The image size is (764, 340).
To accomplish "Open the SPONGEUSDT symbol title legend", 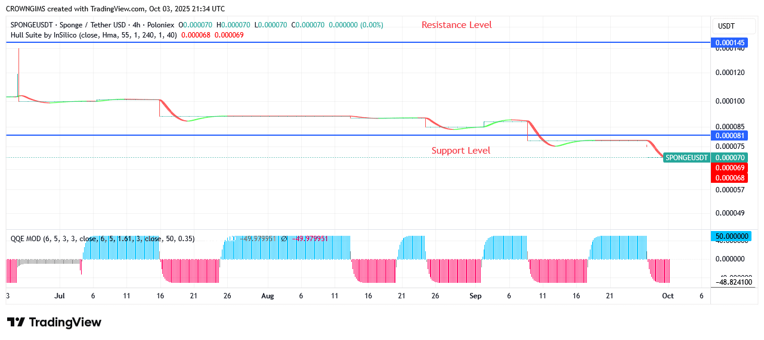I will click(92, 25).
